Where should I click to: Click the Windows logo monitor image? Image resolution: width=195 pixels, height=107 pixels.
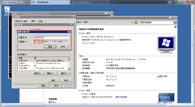(166, 44)
